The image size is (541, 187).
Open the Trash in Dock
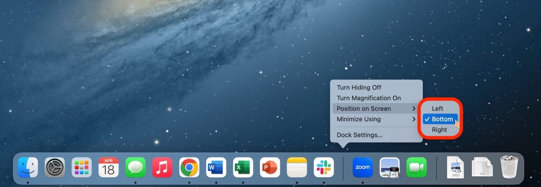point(509,167)
